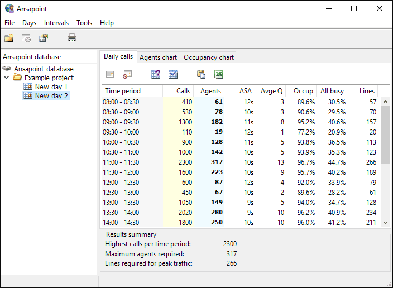Screen dimensions: 393x288
Task: Click the table scrollbar up arrow
Action: click(x=386, y=102)
